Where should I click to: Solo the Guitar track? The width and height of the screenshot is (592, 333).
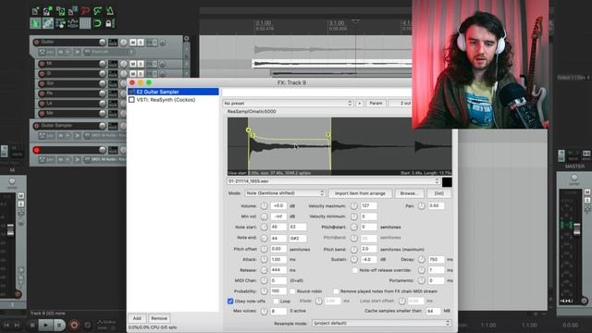coord(141,43)
